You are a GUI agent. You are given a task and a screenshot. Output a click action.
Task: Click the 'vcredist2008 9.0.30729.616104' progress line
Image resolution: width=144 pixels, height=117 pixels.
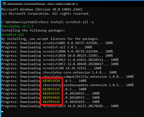pyautogui.click(x=57, y=51)
